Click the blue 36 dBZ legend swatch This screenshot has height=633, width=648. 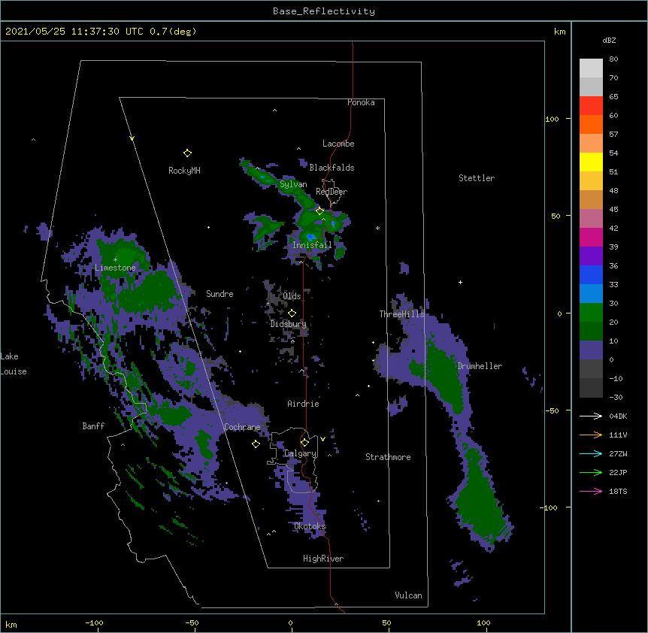[591, 274]
